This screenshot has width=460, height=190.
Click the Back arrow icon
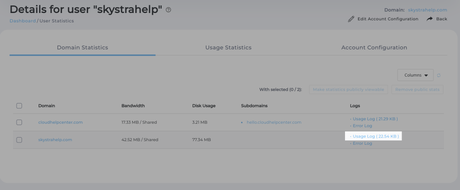coord(429,19)
